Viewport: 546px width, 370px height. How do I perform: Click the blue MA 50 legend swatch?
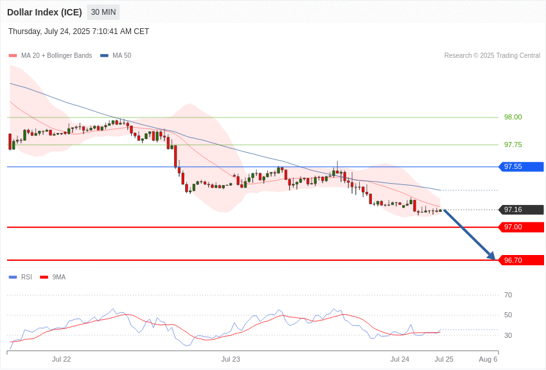[104, 55]
